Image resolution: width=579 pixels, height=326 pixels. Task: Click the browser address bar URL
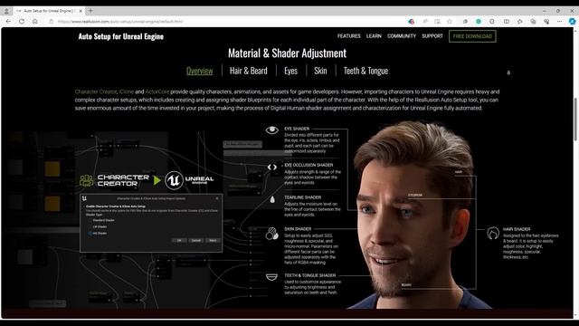point(120,22)
